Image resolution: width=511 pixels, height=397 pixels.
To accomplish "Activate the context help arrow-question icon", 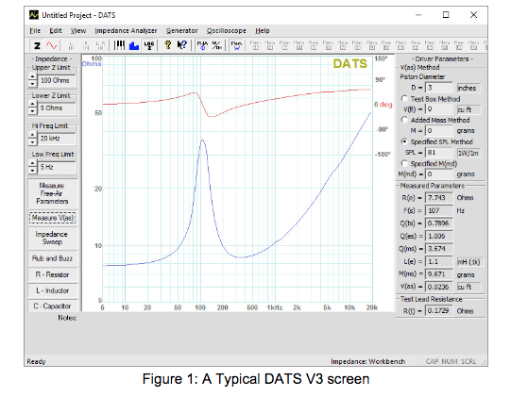I will pyautogui.click(x=182, y=45).
